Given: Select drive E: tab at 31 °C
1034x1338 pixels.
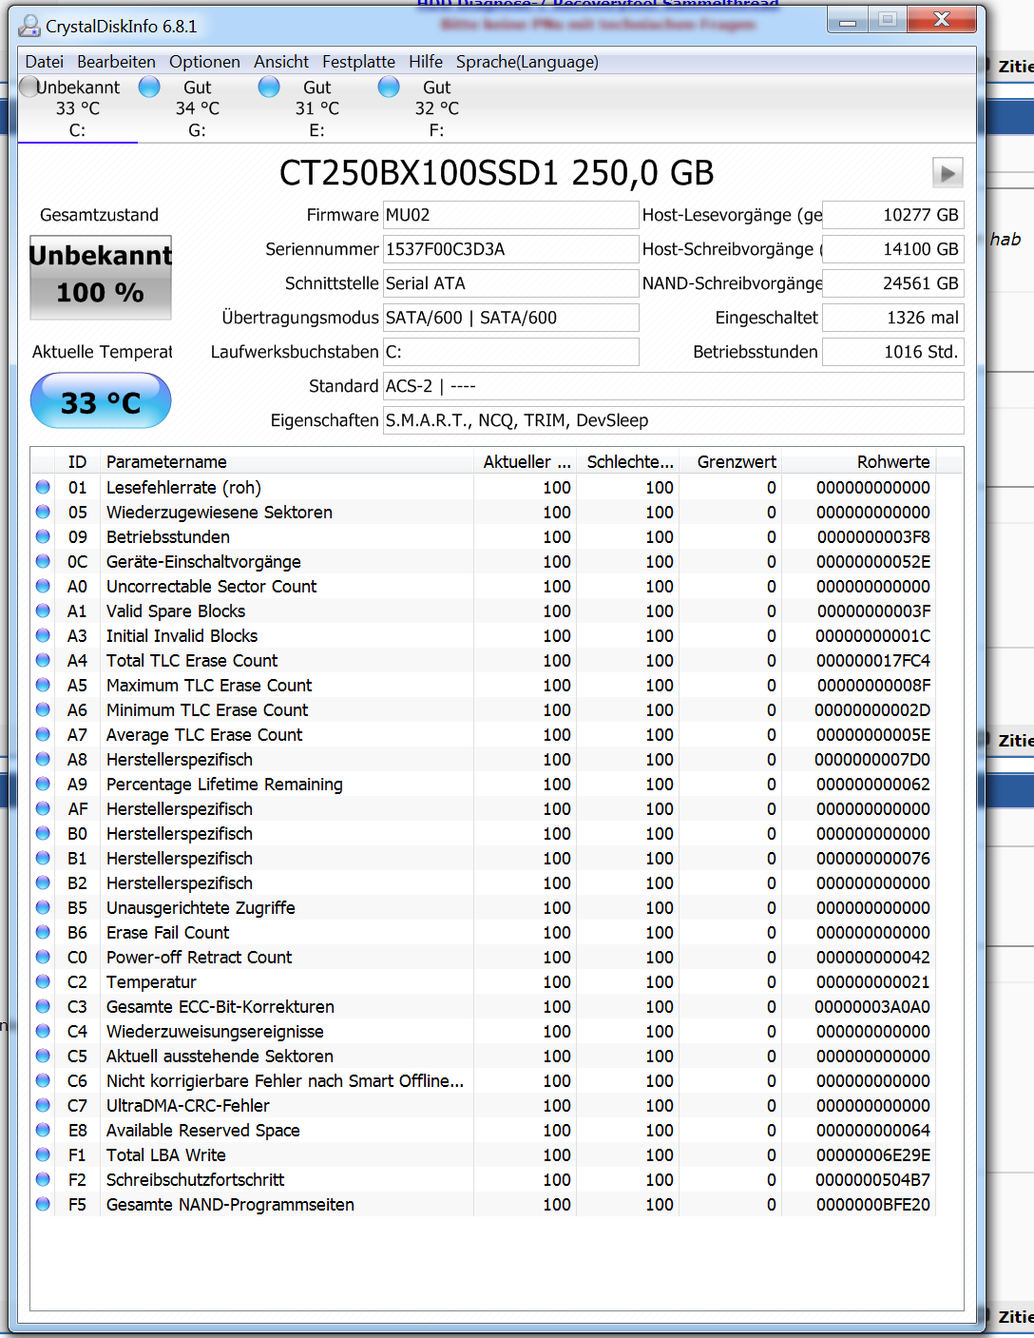Looking at the screenshot, I should 316,108.
